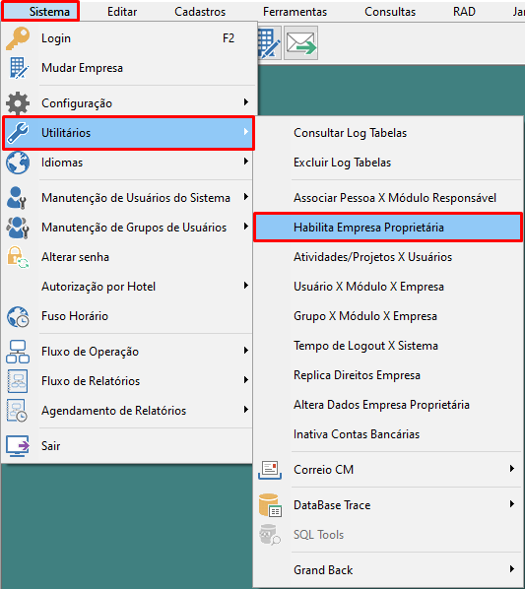
Task: Click the grid edit toolbar icon
Action: (x=269, y=42)
